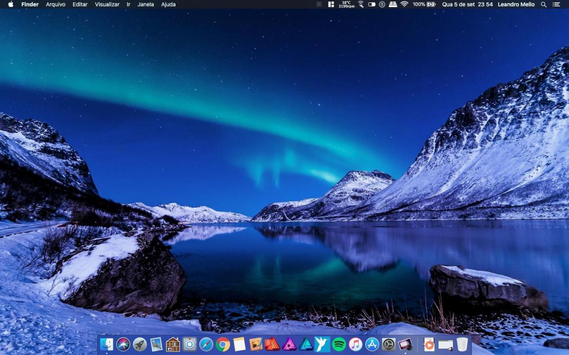Launch iTunes from the dock
The width and height of the screenshot is (569, 355).
(x=356, y=344)
